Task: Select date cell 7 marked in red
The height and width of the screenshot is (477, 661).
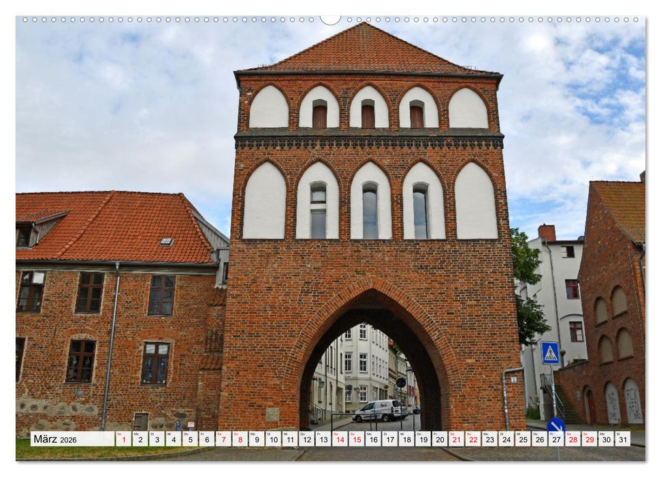Action: 223,440
